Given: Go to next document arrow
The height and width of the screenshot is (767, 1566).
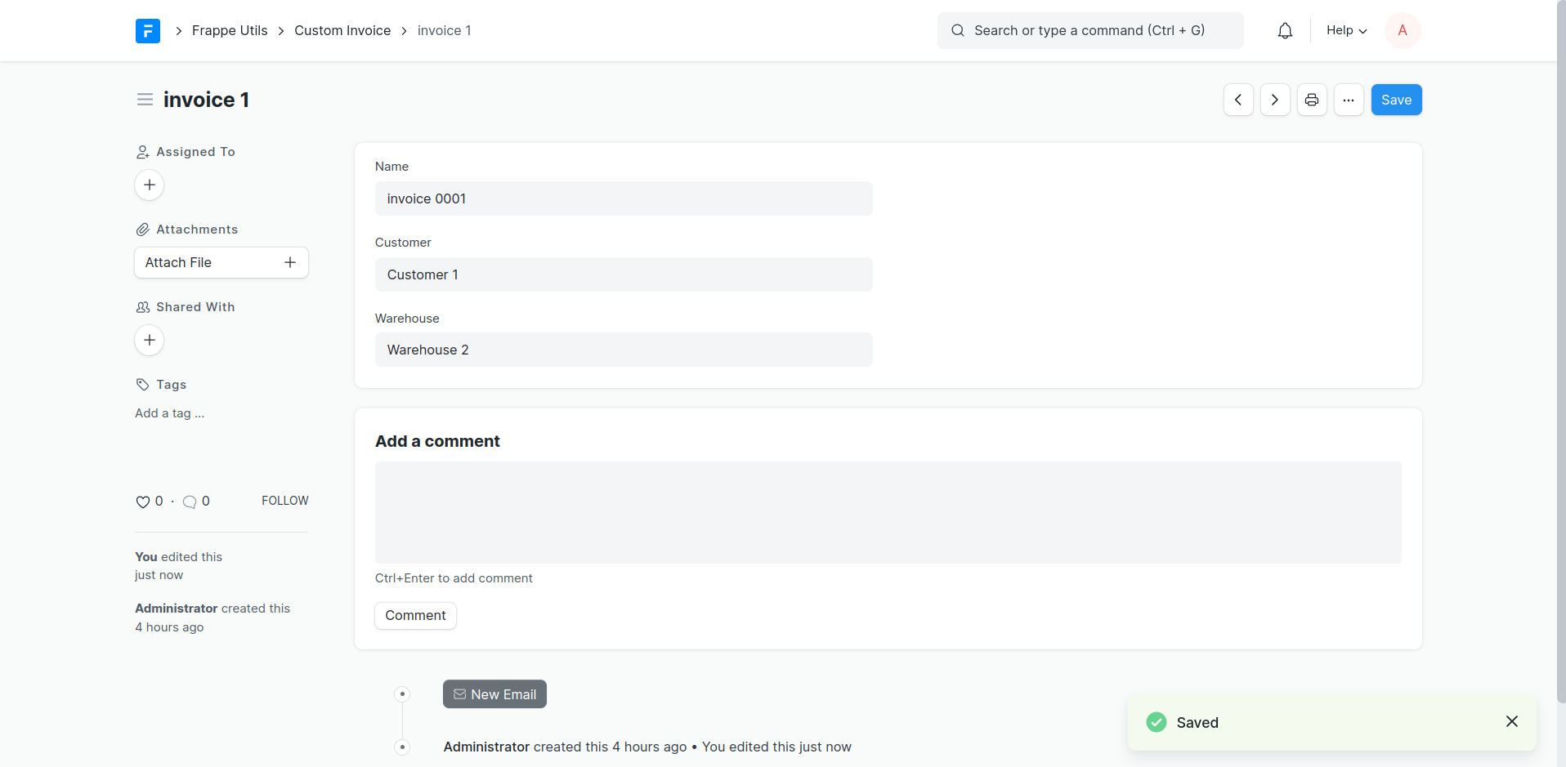Looking at the screenshot, I should click(x=1275, y=100).
